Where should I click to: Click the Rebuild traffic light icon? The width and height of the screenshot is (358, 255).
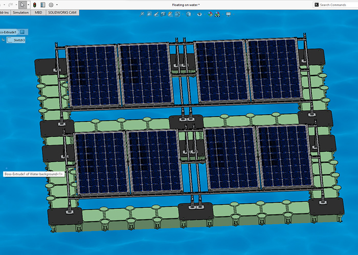34,5
